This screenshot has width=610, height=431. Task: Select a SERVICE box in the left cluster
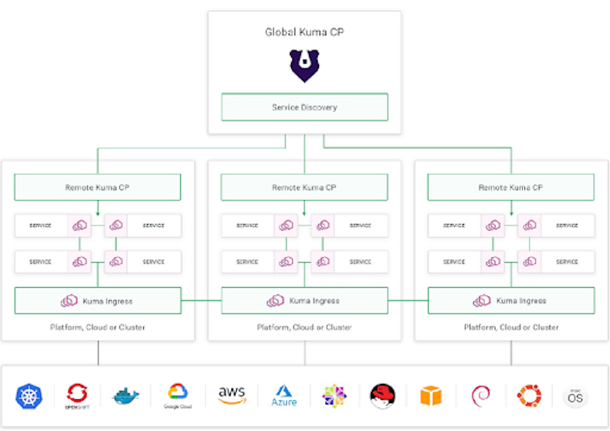pyautogui.click(x=40, y=225)
